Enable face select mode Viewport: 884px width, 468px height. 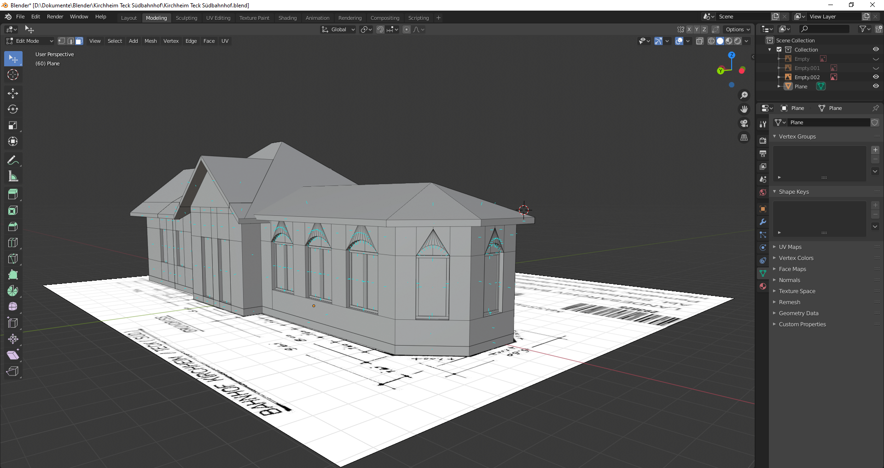point(79,41)
